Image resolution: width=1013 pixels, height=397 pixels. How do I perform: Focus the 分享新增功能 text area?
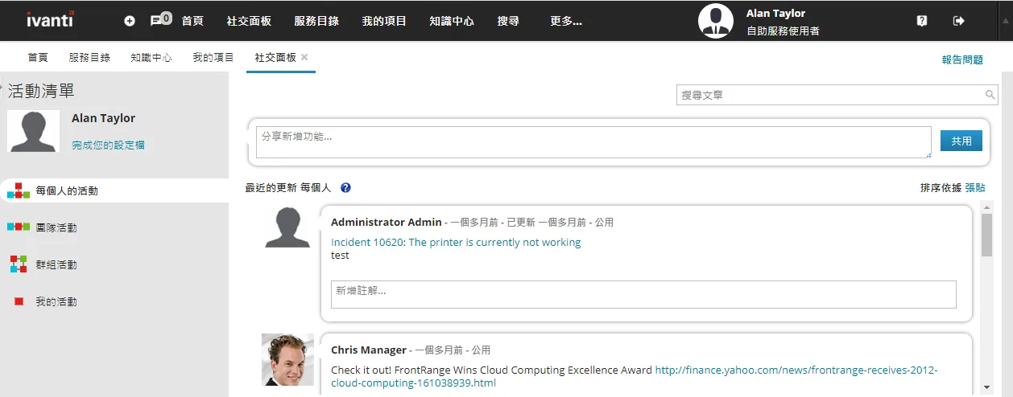click(594, 142)
